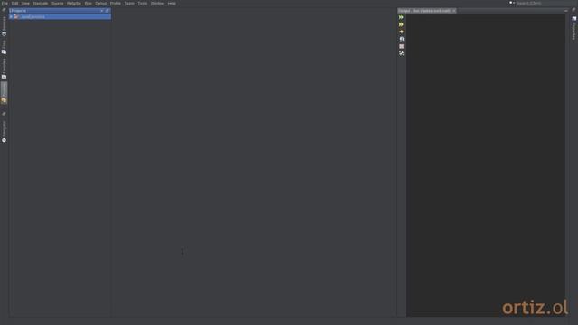
Task: Click the fourth icon in the Output toolbar
Action: pos(402,39)
